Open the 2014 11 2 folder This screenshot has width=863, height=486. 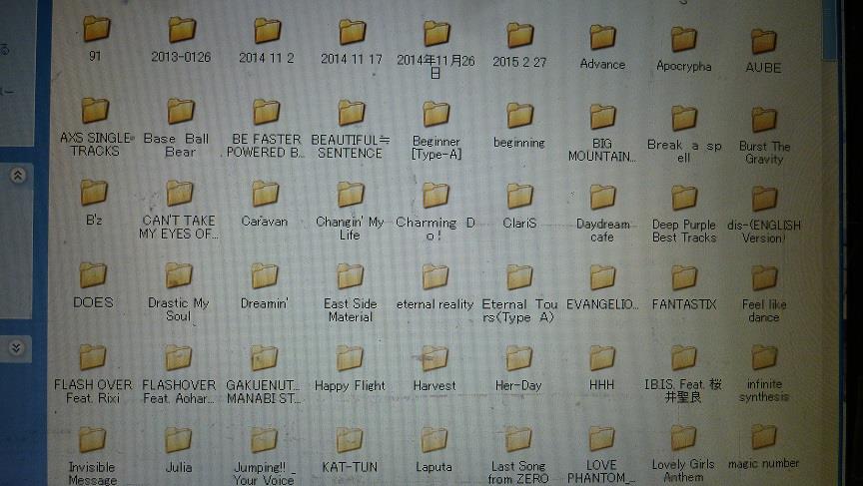click(267, 31)
